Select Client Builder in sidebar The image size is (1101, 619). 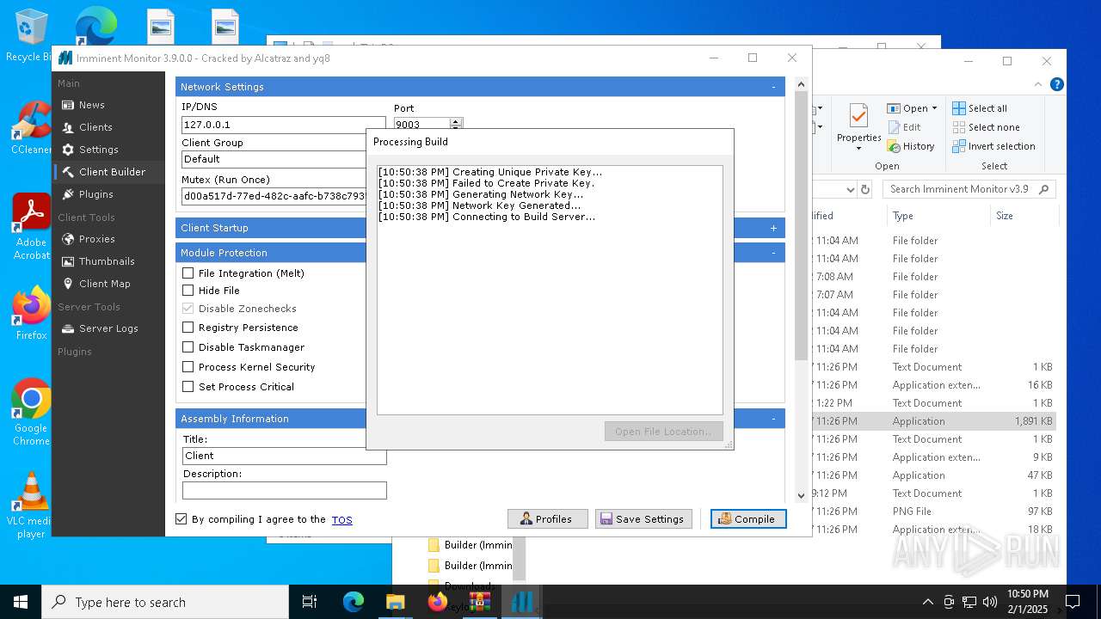108,172
